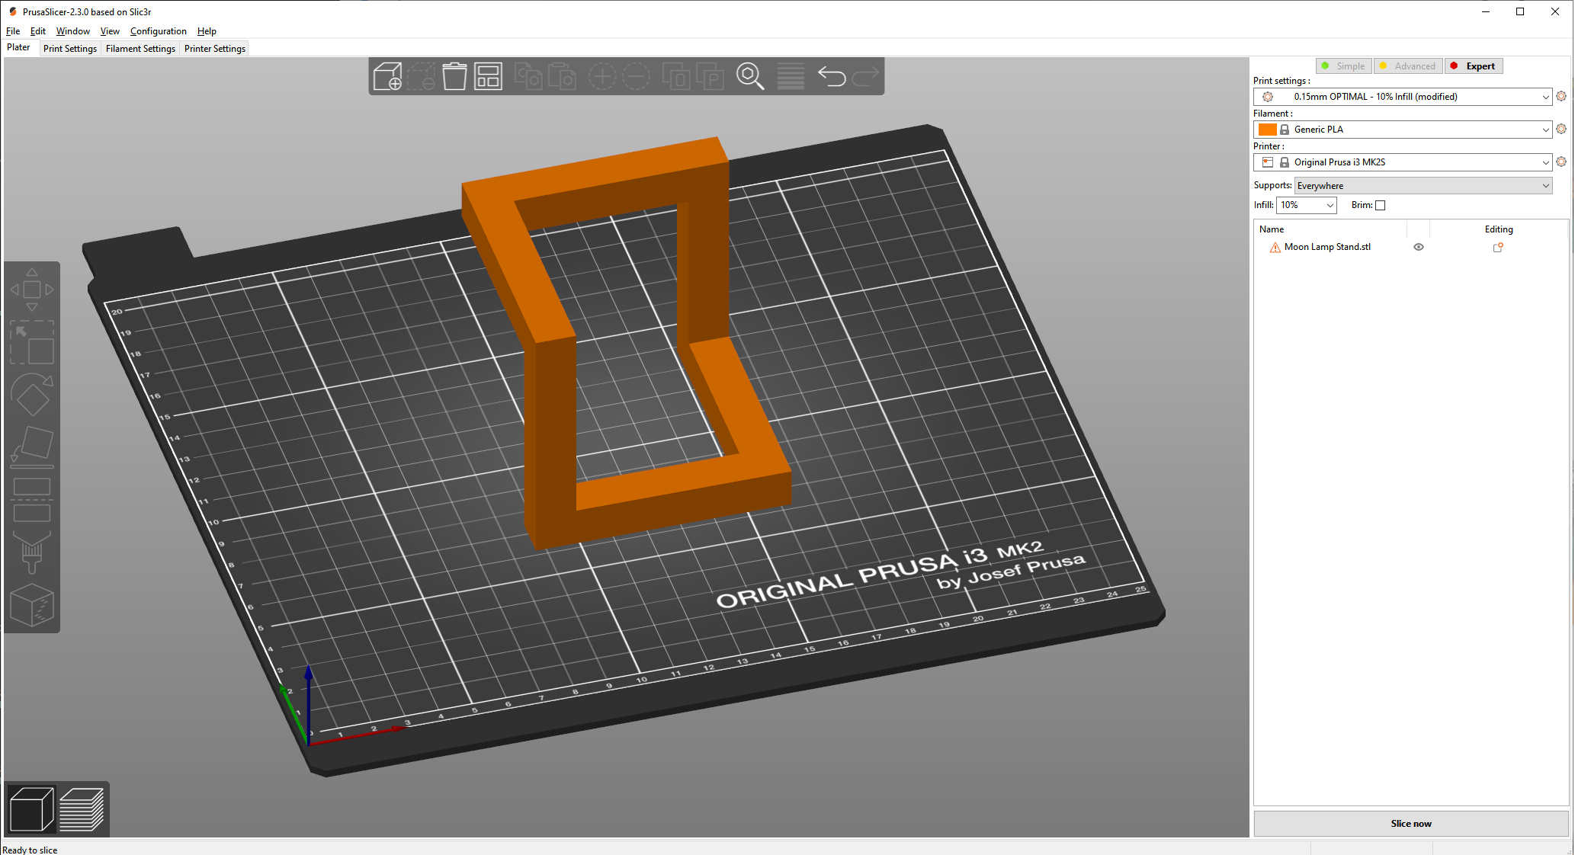Viewport: 1575px width, 855px height.
Task: Click the Undo arrow icon
Action: pos(831,76)
